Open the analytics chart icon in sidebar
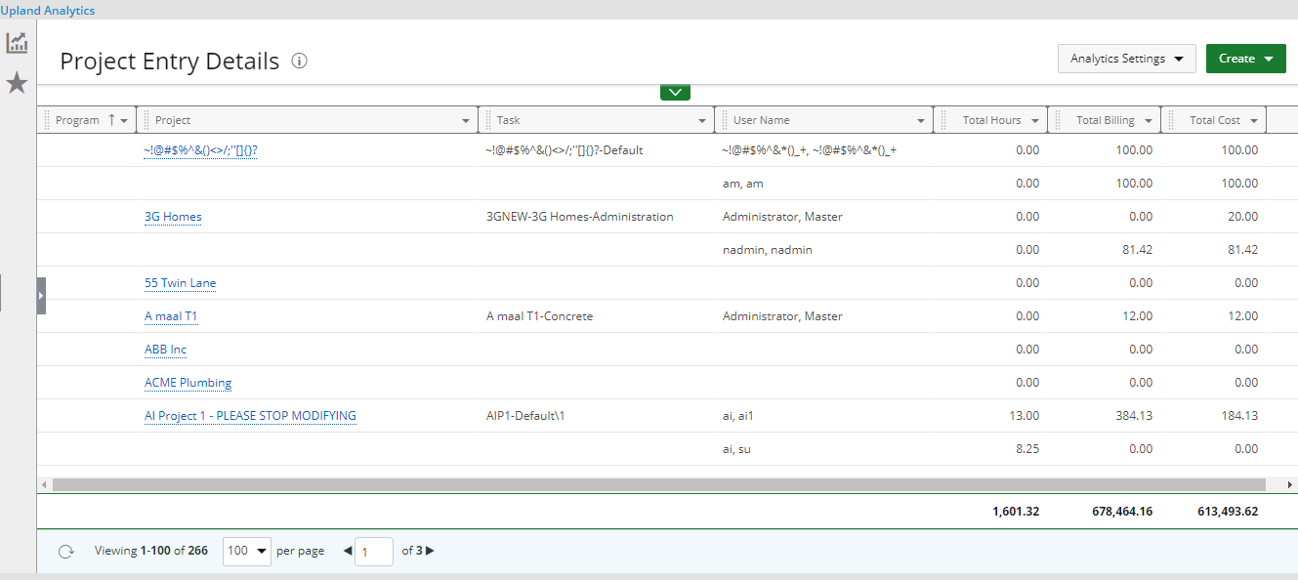Screen dimensions: 1298x580 17,43
